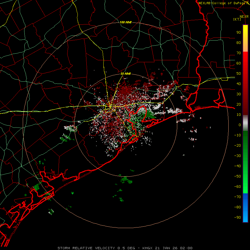
Task: Click the 70 value on velocity scale
Action: [239, 53]
